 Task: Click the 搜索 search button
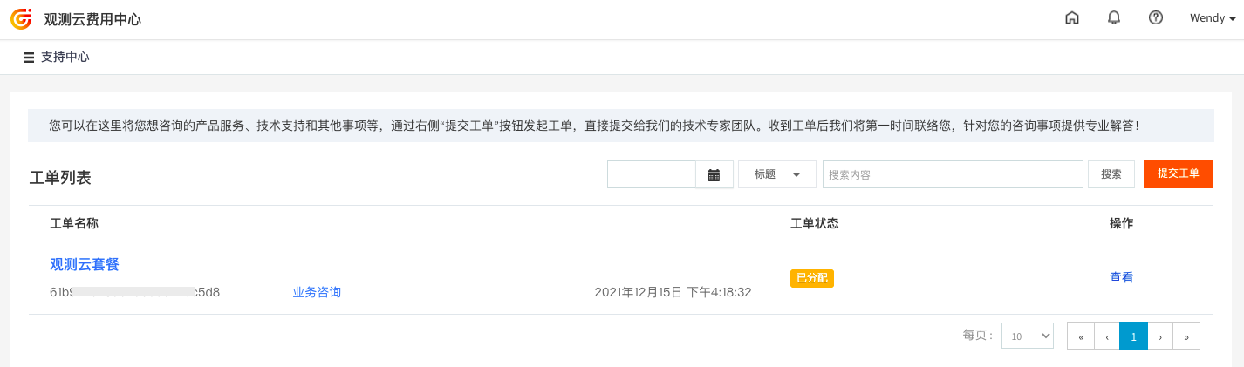tap(1111, 174)
